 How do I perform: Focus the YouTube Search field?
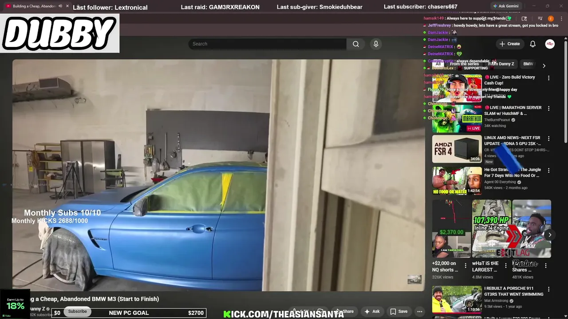[x=267, y=44]
